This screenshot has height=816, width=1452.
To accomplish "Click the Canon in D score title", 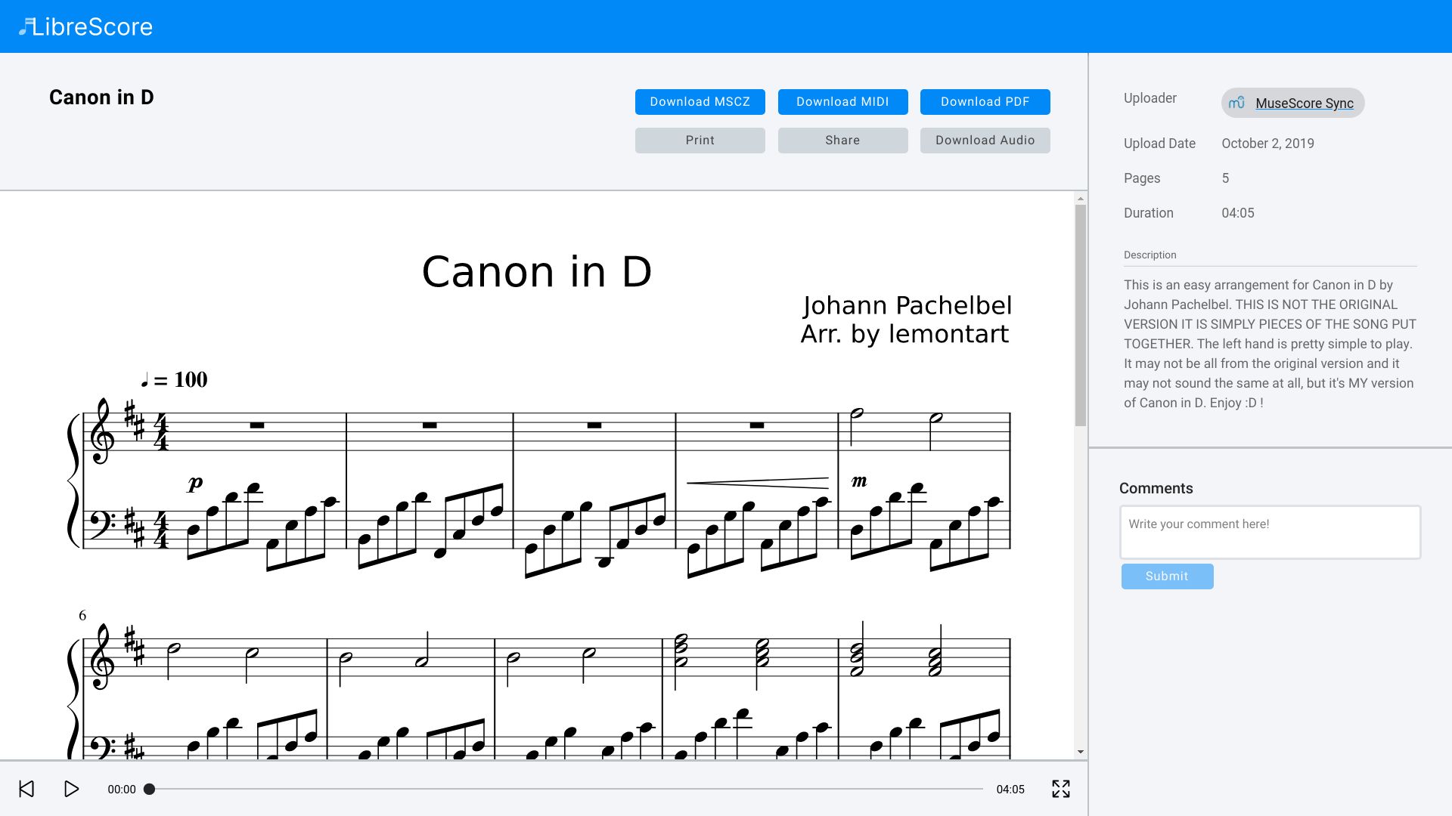I will pyautogui.click(x=536, y=272).
